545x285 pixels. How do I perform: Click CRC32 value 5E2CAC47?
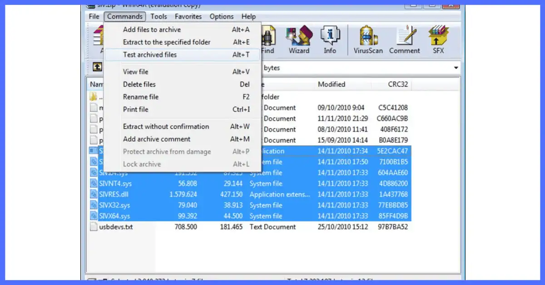coord(393,151)
